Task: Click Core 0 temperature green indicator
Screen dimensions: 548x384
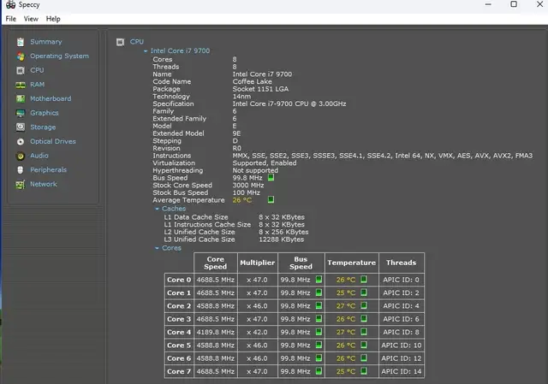Action: click(x=363, y=280)
